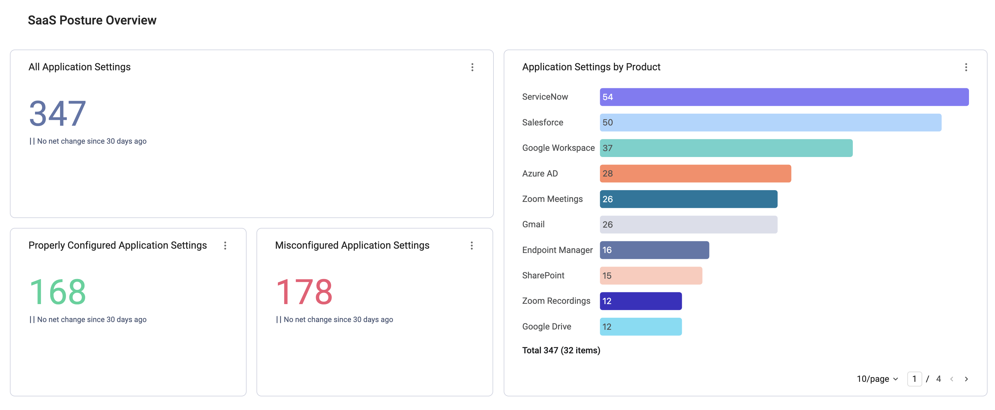Select the SharePoint bar showing 15
This screenshot has height=410, width=995.
tap(651, 275)
